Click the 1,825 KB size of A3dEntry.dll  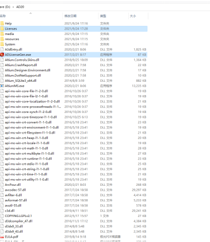(x=140, y=50)
